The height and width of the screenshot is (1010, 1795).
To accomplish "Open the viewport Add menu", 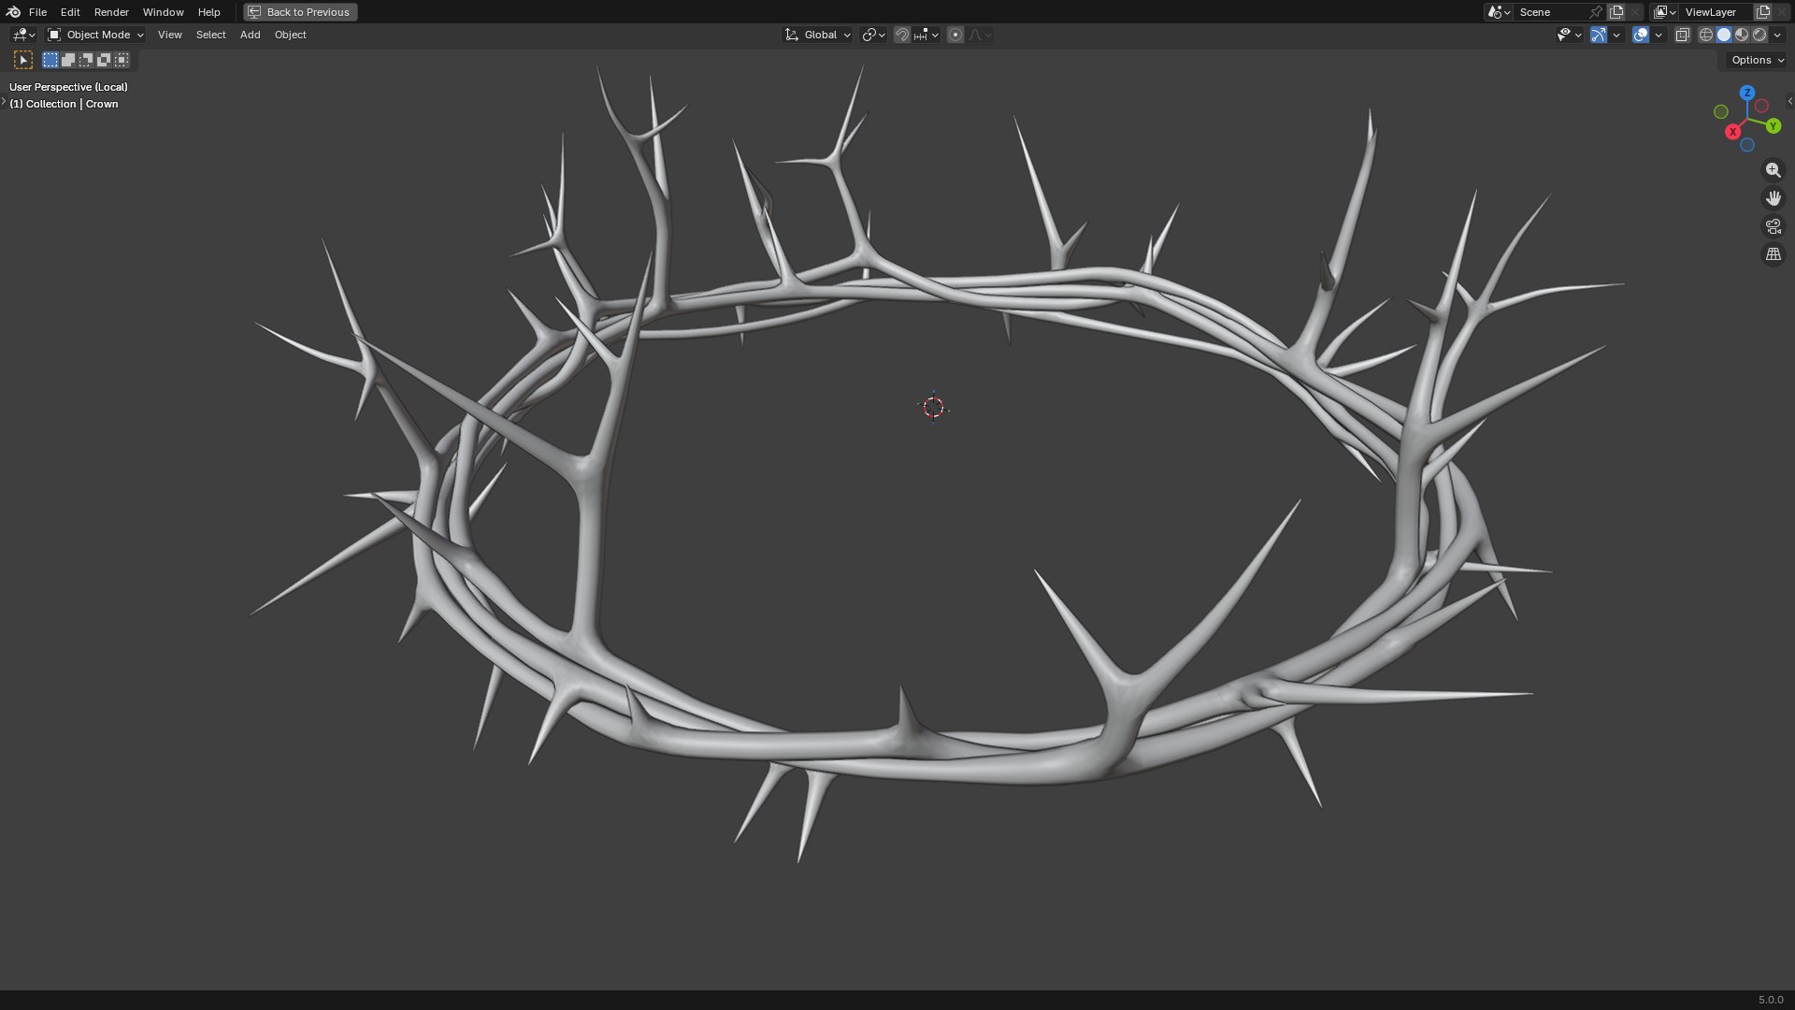I will [250, 35].
